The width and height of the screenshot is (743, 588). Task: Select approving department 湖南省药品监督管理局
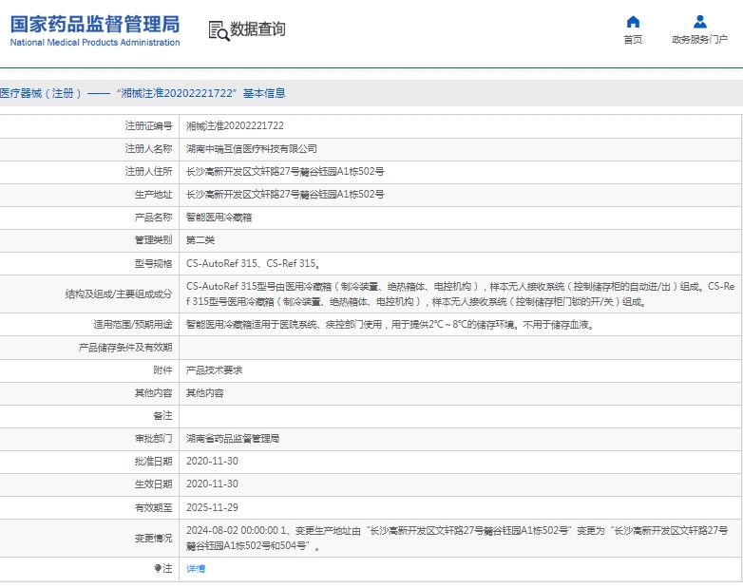coord(233,439)
